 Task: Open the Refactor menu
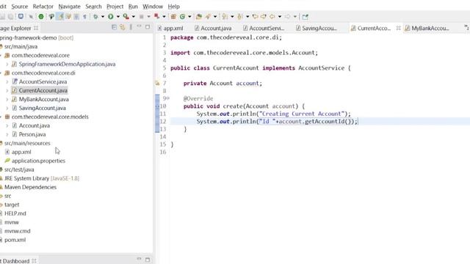click(43, 7)
